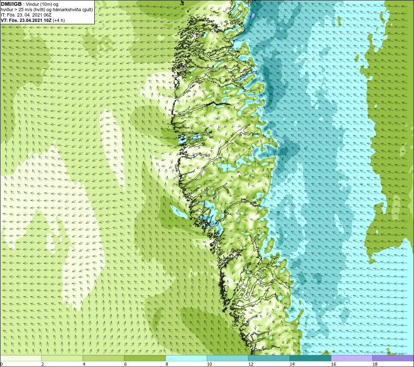Click the 14–16 m/s dark teal swatch

point(310,358)
